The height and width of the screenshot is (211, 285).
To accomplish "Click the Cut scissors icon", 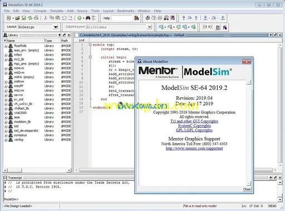I will (45, 18).
